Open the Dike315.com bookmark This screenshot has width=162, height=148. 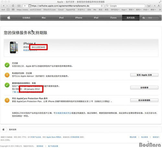pyautogui.click(x=50, y=10)
